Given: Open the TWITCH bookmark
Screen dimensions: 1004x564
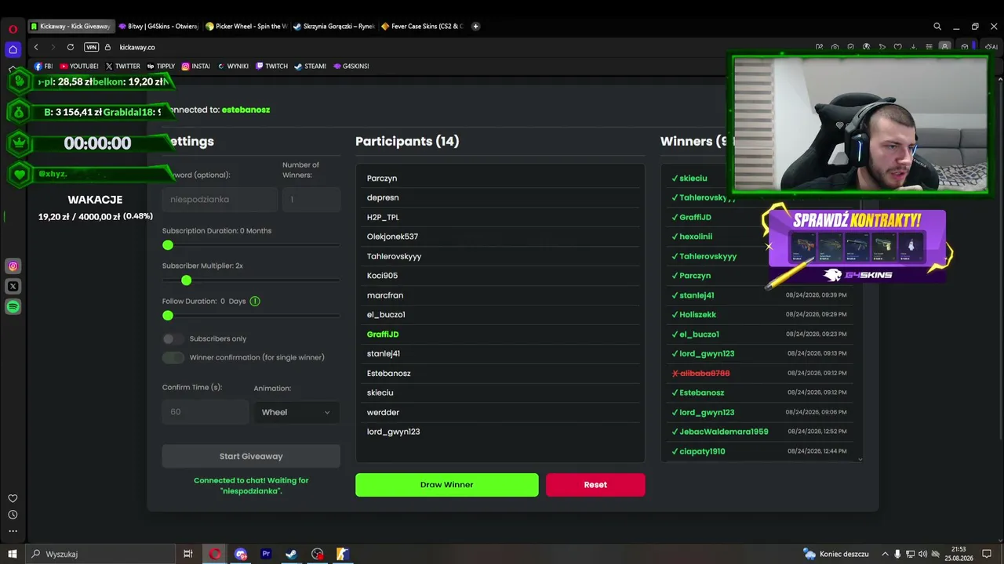Looking at the screenshot, I should point(271,66).
